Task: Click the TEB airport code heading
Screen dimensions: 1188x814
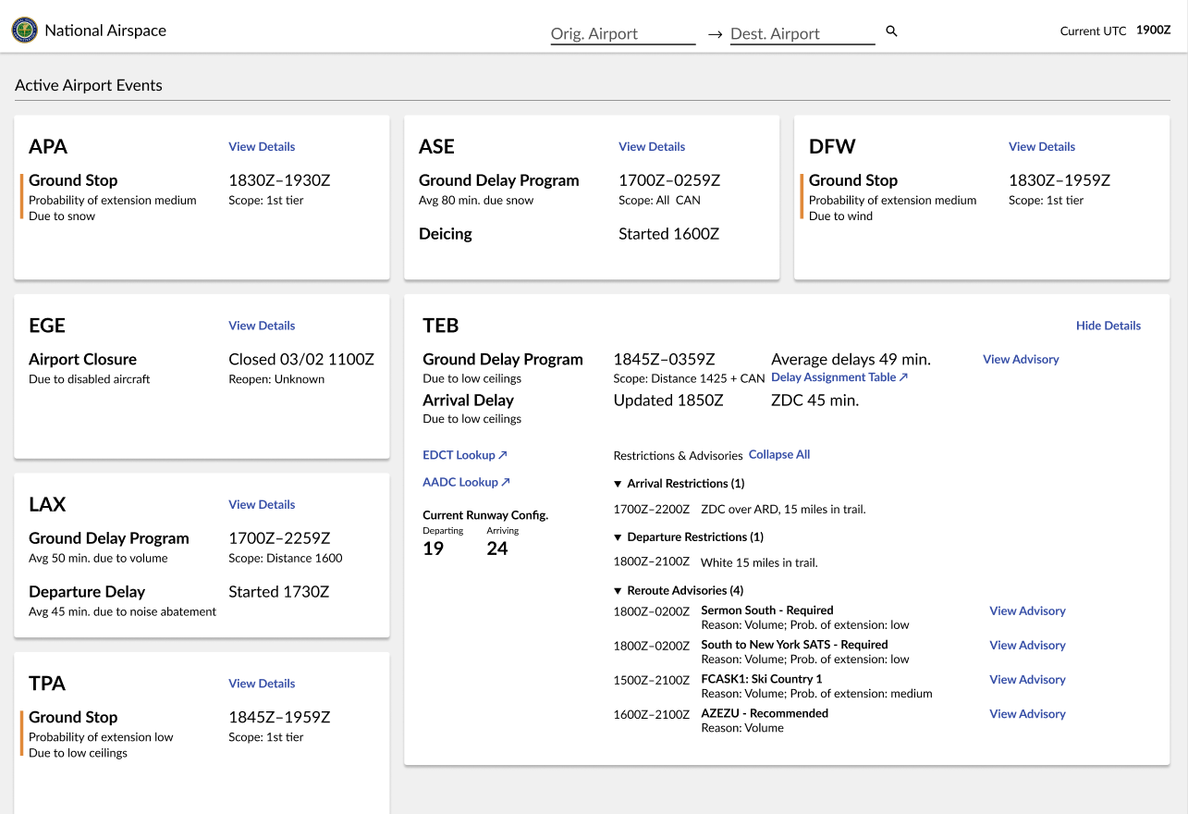Action: (x=441, y=326)
